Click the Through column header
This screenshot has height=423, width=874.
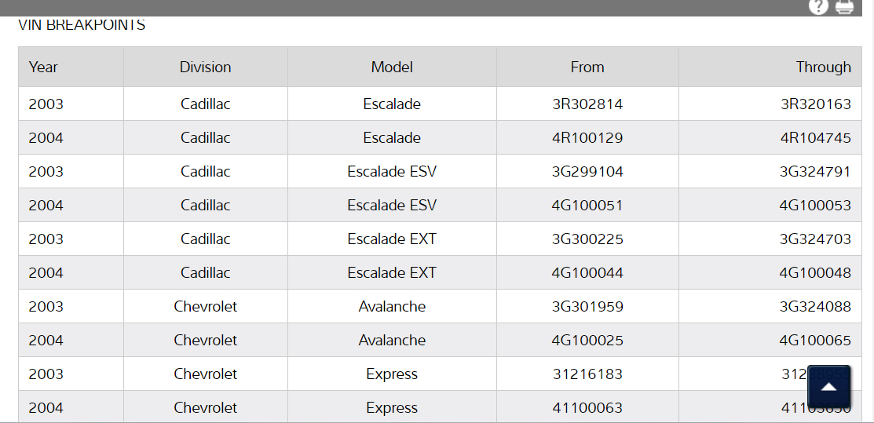(x=823, y=67)
